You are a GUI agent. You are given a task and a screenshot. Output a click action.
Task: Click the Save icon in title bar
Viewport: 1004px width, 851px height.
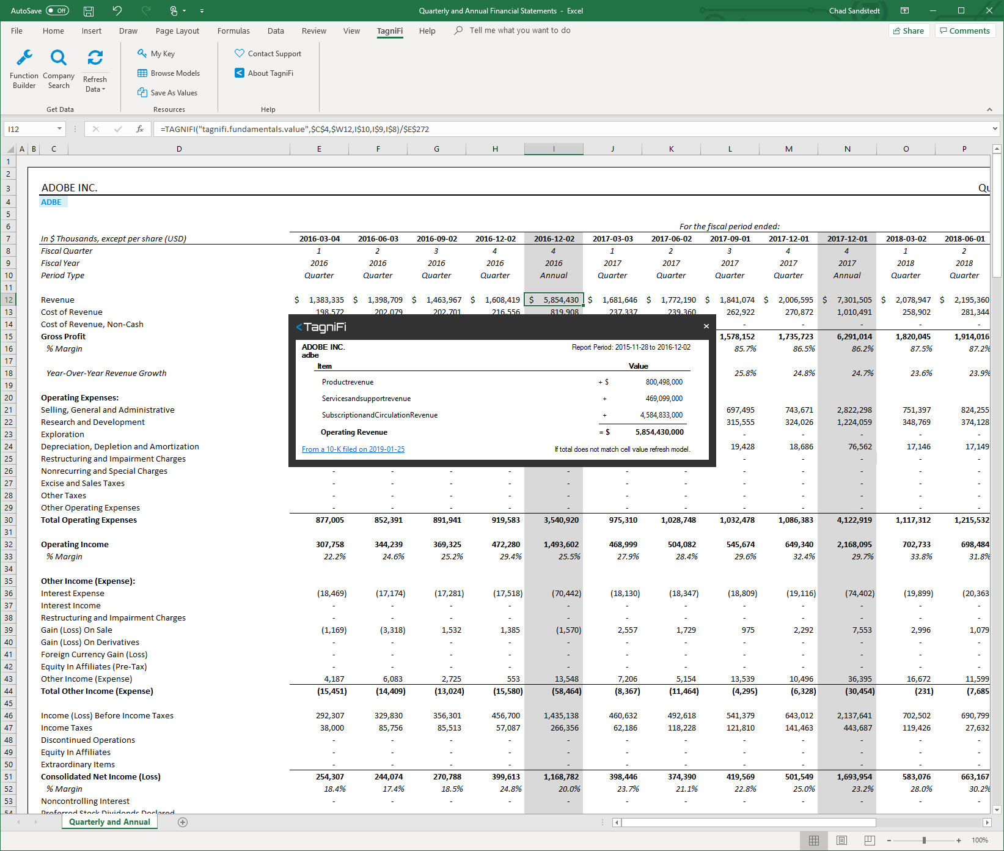coord(89,11)
